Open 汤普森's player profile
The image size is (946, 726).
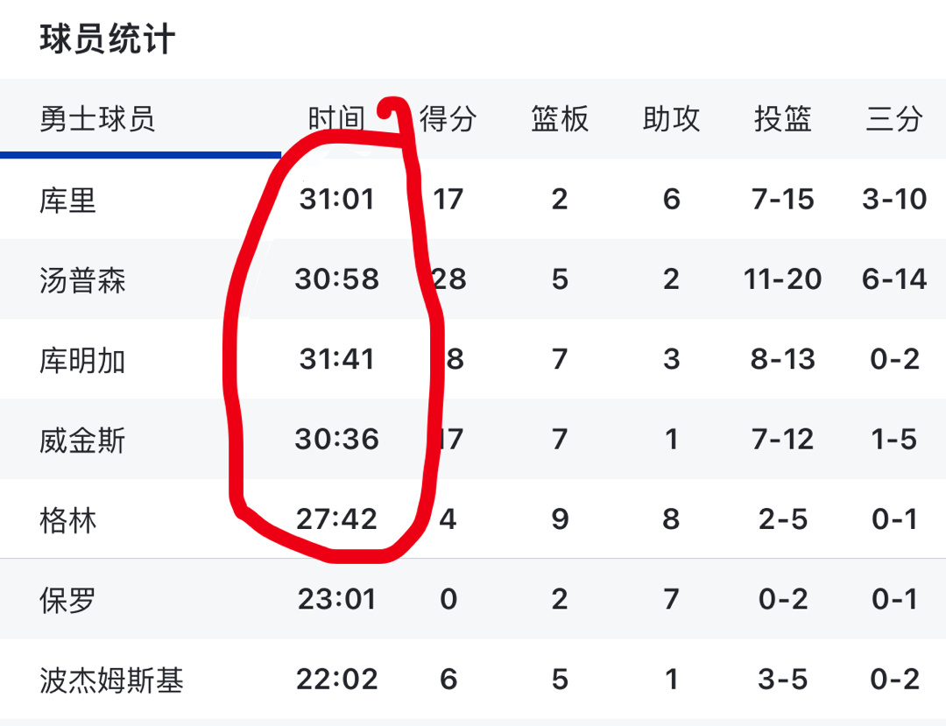tap(79, 279)
